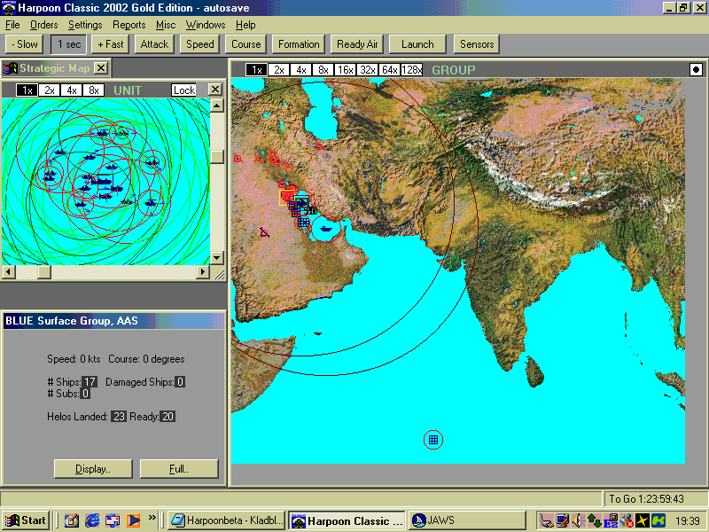Open the Orders menu

pyautogui.click(x=43, y=25)
